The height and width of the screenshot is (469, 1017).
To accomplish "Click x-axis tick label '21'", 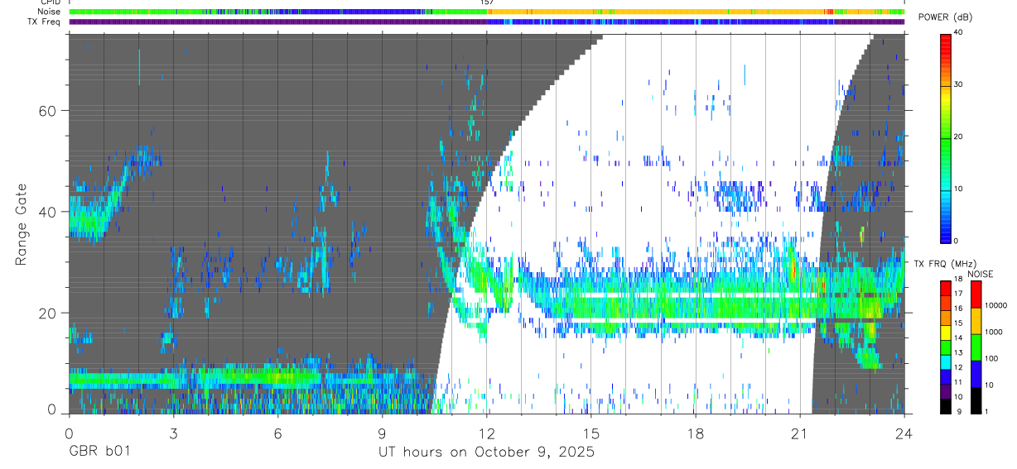I will 800,433.
